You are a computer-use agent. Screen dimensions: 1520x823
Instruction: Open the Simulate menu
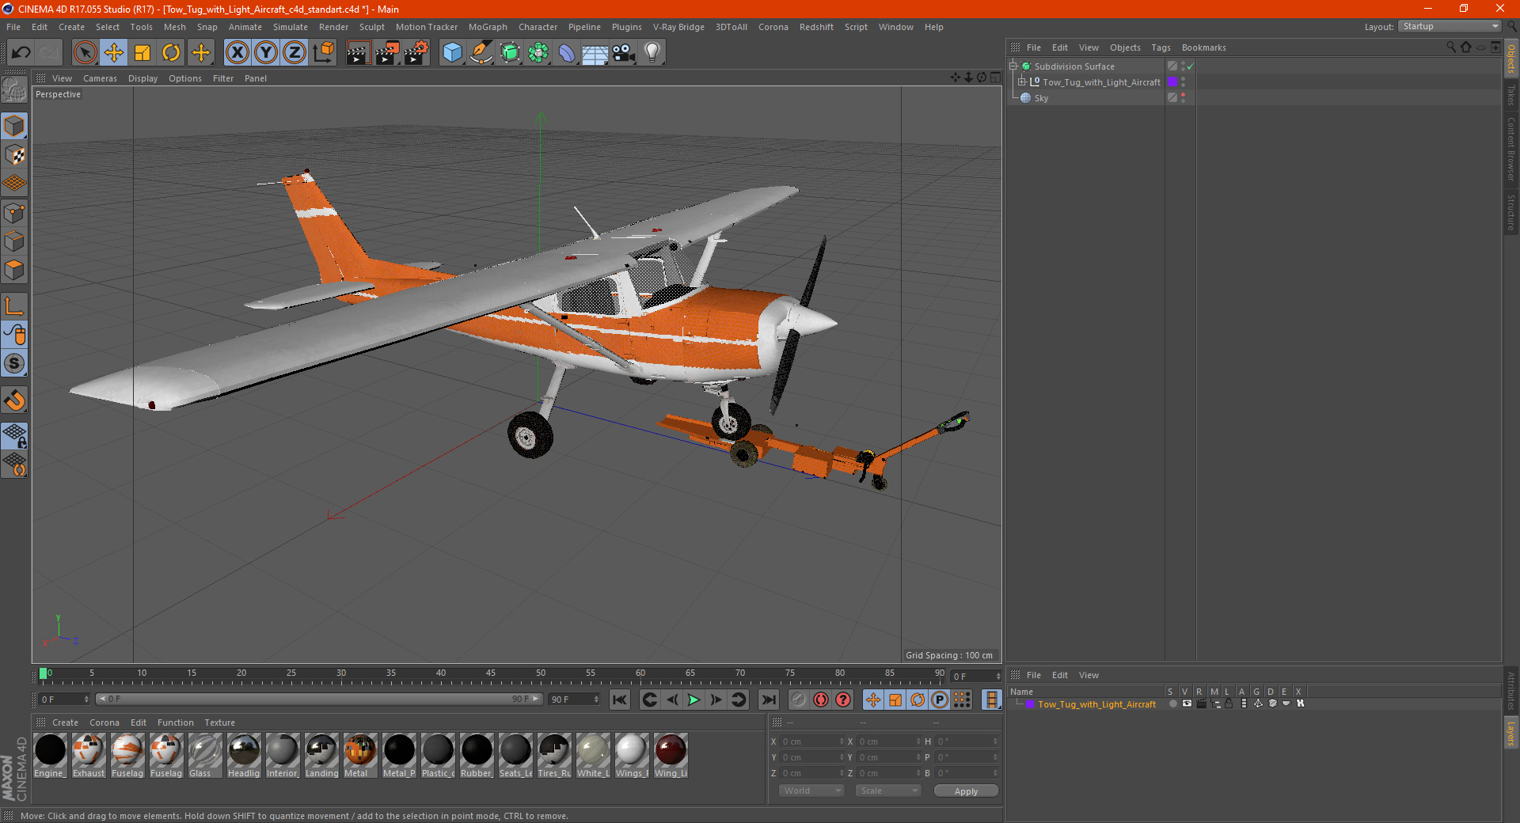coord(291,27)
